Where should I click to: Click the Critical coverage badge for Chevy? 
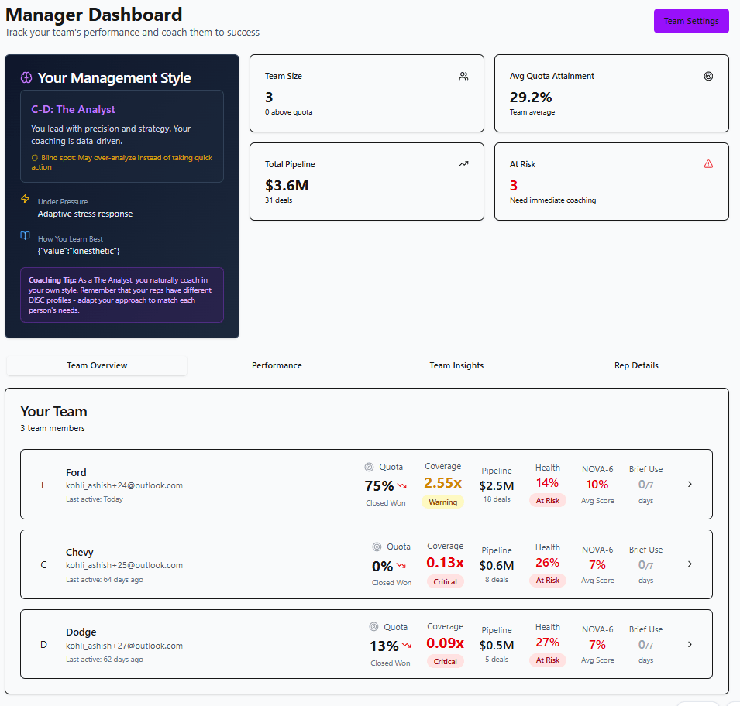pyautogui.click(x=445, y=582)
